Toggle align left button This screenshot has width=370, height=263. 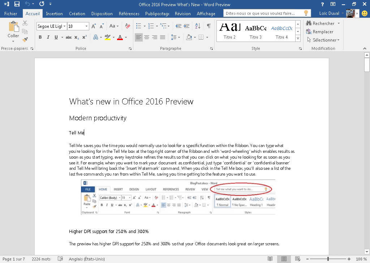pyautogui.click(x=139, y=37)
